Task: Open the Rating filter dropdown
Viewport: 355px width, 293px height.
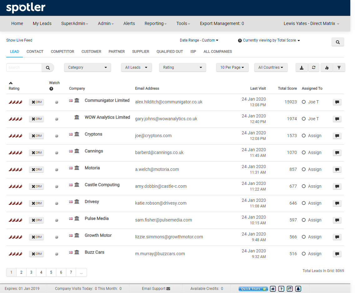Action: (x=182, y=67)
